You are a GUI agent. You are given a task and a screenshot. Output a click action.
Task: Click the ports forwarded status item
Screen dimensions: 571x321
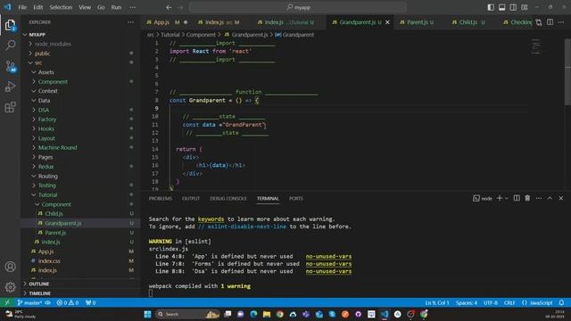[91, 303]
